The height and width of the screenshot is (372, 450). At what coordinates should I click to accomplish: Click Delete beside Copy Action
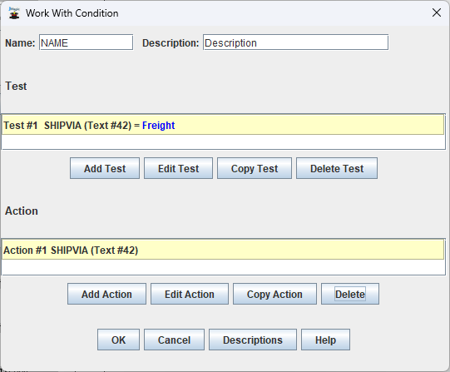tap(350, 294)
